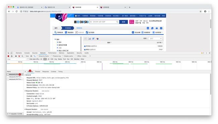Open the Online throttling dropdown

tap(86, 56)
